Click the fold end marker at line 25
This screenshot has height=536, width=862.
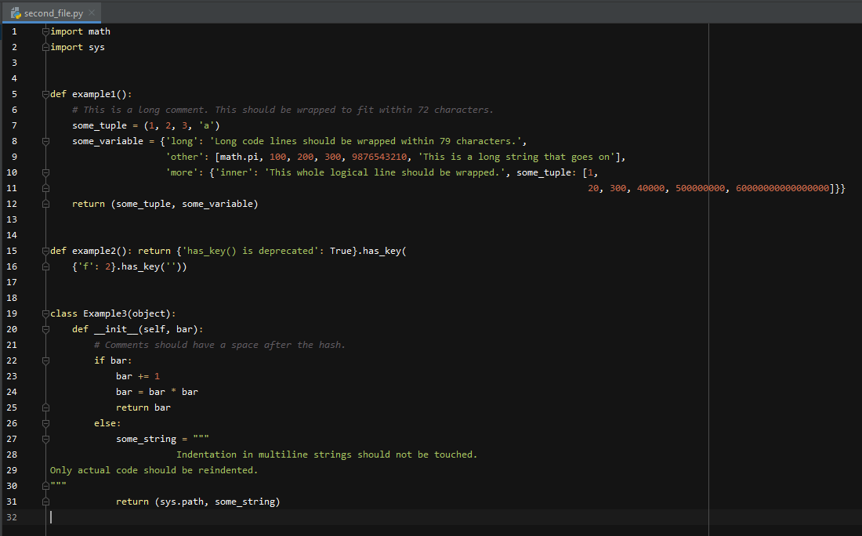coord(45,408)
